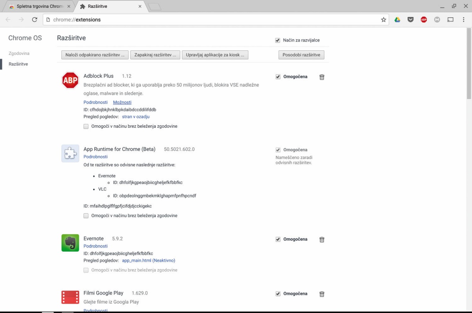Screen dimensions: 472x313
Task: Click the page icon in the address bar
Action: click(x=48, y=20)
